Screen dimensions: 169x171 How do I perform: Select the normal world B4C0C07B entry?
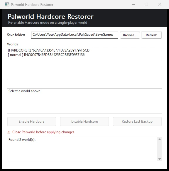click(x=84, y=55)
